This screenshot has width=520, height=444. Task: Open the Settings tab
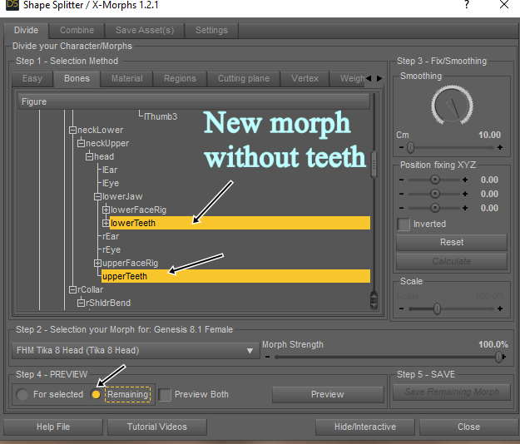click(x=211, y=30)
